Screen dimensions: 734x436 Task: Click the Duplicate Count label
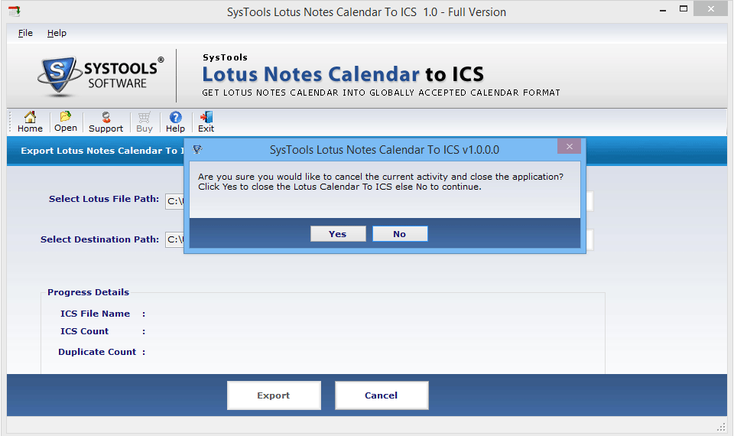click(x=97, y=352)
